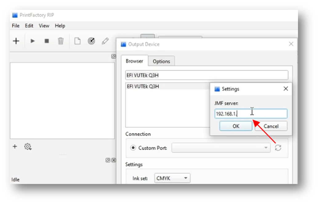Delete using the trash can icon
This screenshot has height=204, width=318.
click(x=60, y=41)
